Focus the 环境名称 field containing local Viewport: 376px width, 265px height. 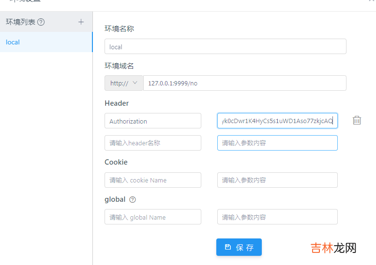point(225,46)
